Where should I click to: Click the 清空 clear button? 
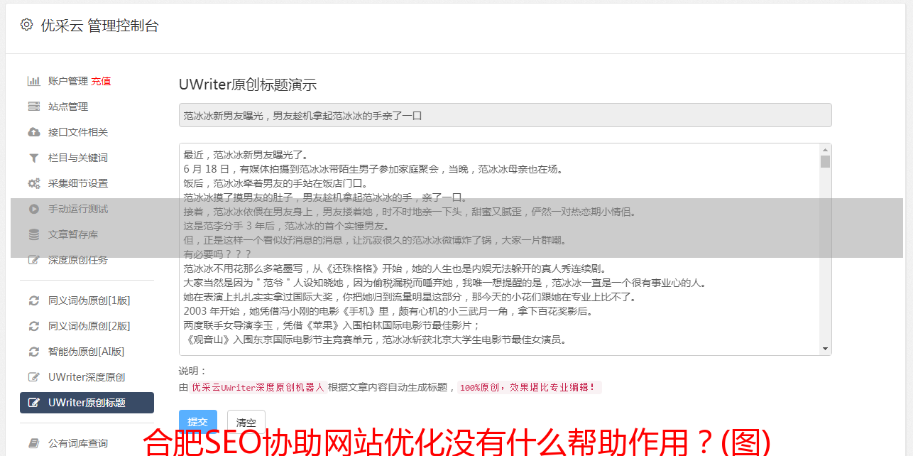[246, 421]
